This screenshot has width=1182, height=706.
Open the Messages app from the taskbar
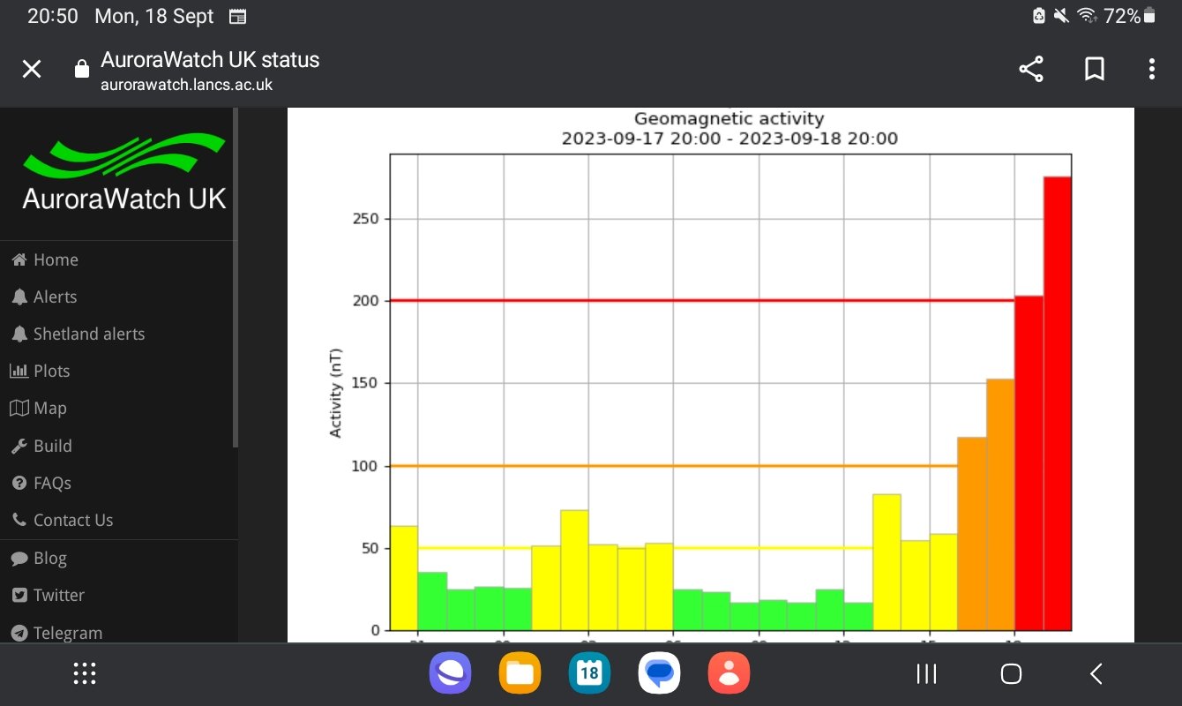(659, 674)
